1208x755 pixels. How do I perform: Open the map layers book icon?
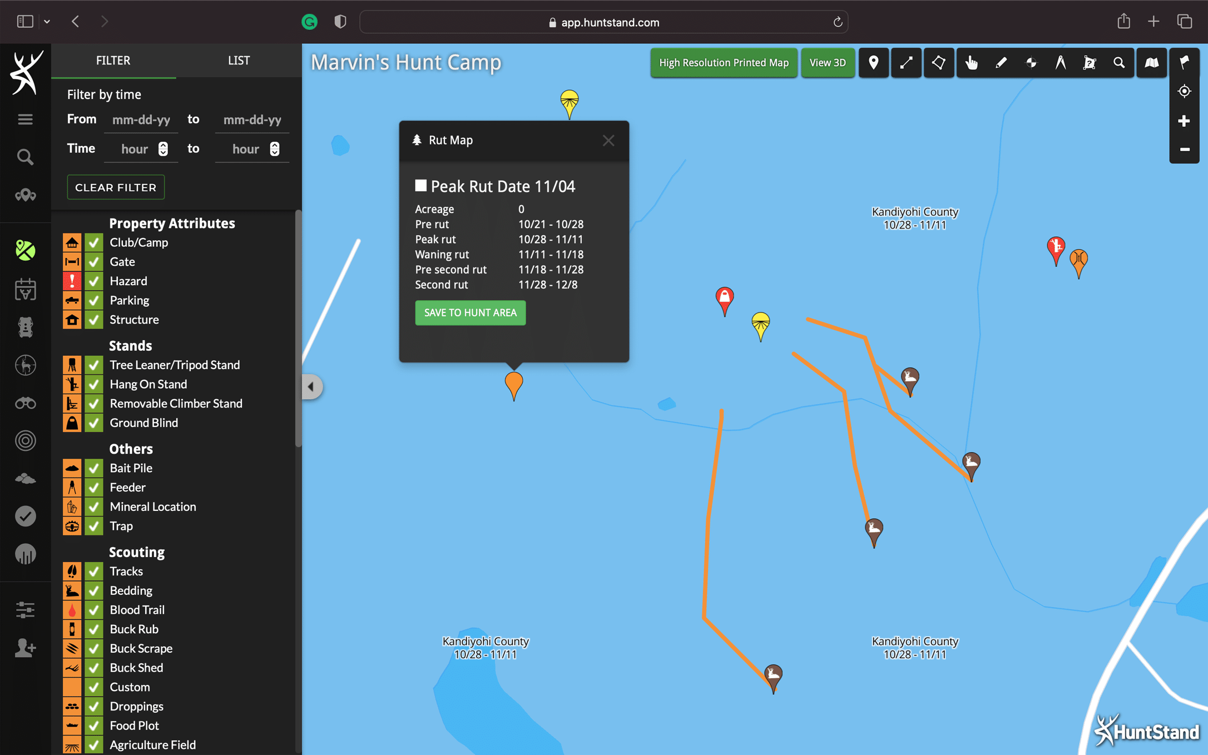point(1151,63)
